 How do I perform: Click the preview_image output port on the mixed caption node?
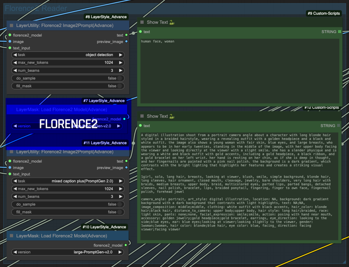click(127, 167)
